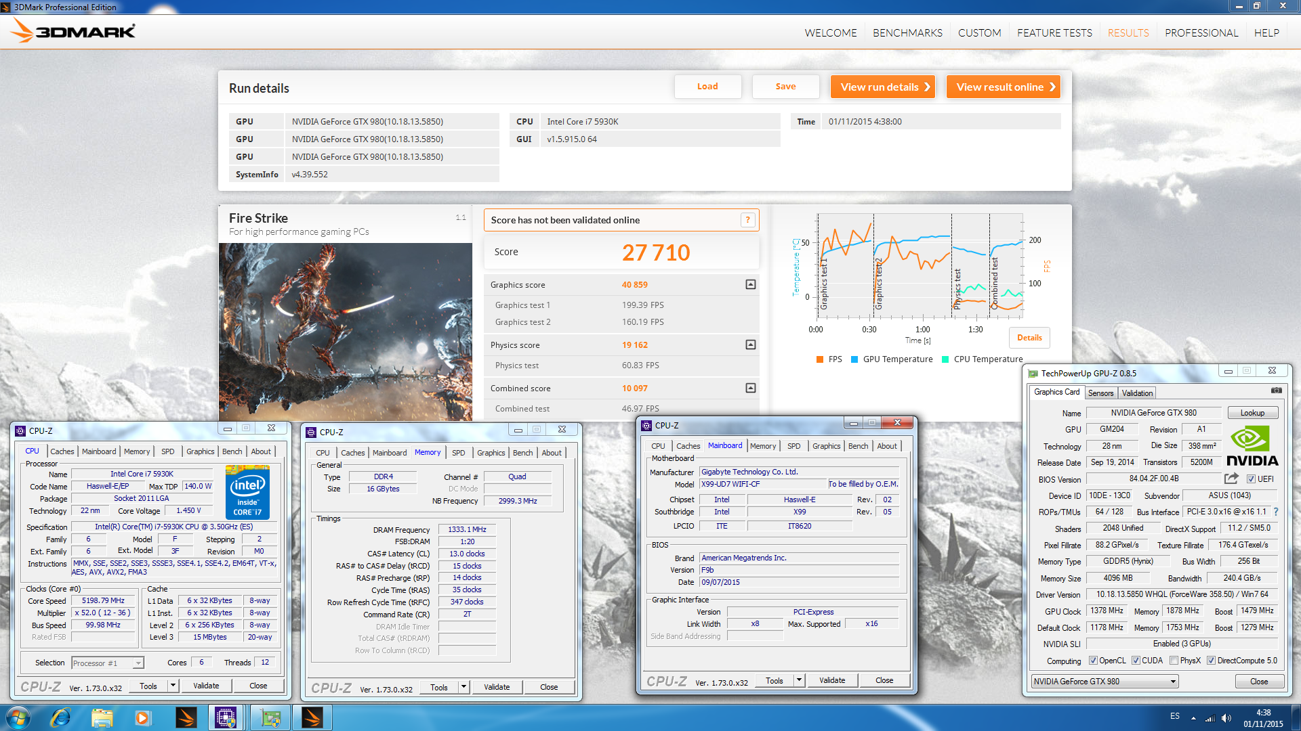
Task: Toggle the PhysX checkbox in GPU-Z
Action: coord(1174,661)
